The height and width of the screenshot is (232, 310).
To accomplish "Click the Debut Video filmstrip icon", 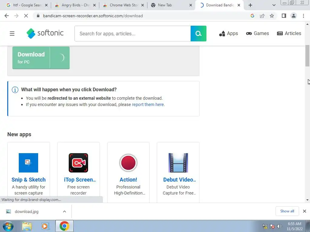I will [178, 163].
